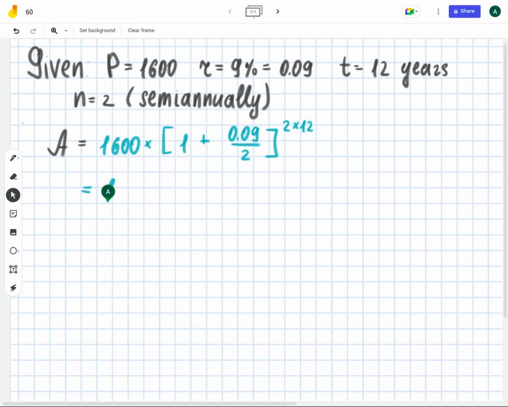
Task: Open the three-dot overflow menu
Action: pos(438,11)
